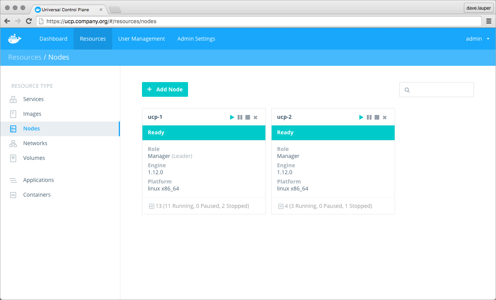Open the admin user dropdown

coord(478,39)
